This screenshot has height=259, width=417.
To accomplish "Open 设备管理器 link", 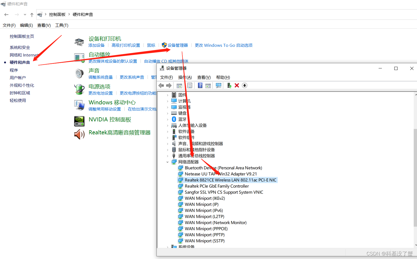I will (x=178, y=45).
